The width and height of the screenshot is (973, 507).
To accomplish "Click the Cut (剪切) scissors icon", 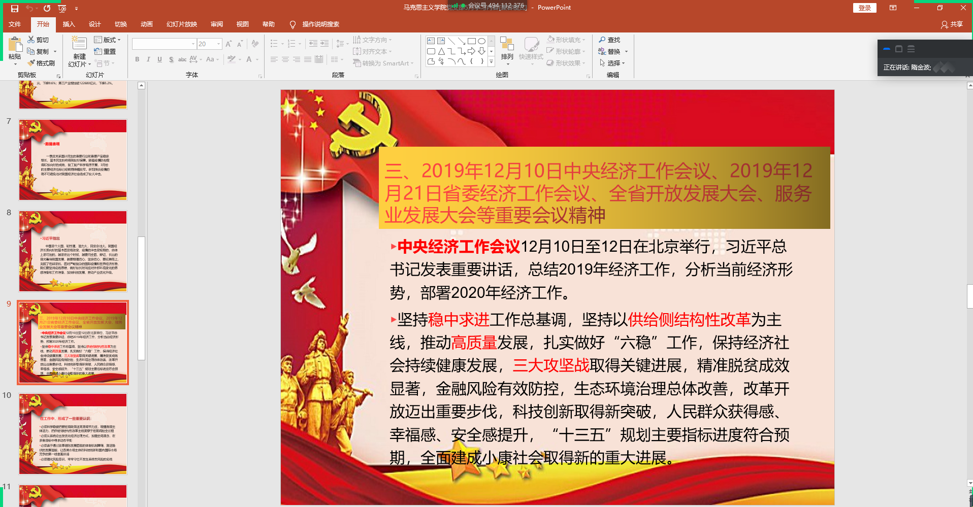I will 31,40.
